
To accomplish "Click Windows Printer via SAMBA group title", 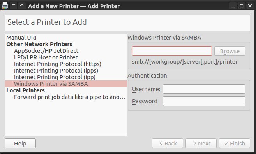I will (x=164, y=38).
